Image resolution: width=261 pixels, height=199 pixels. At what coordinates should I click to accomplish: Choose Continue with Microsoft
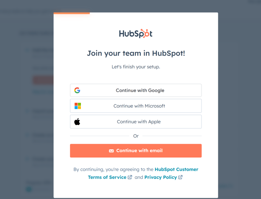click(x=136, y=106)
